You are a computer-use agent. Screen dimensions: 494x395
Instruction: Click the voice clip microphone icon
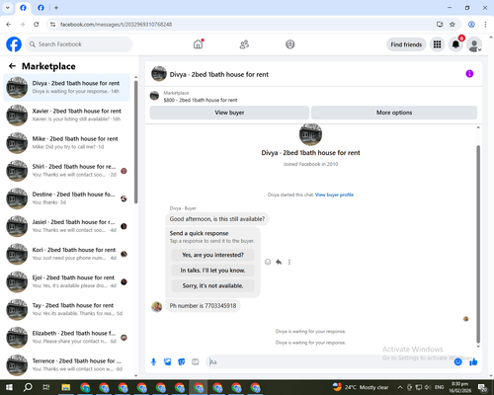(153, 362)
